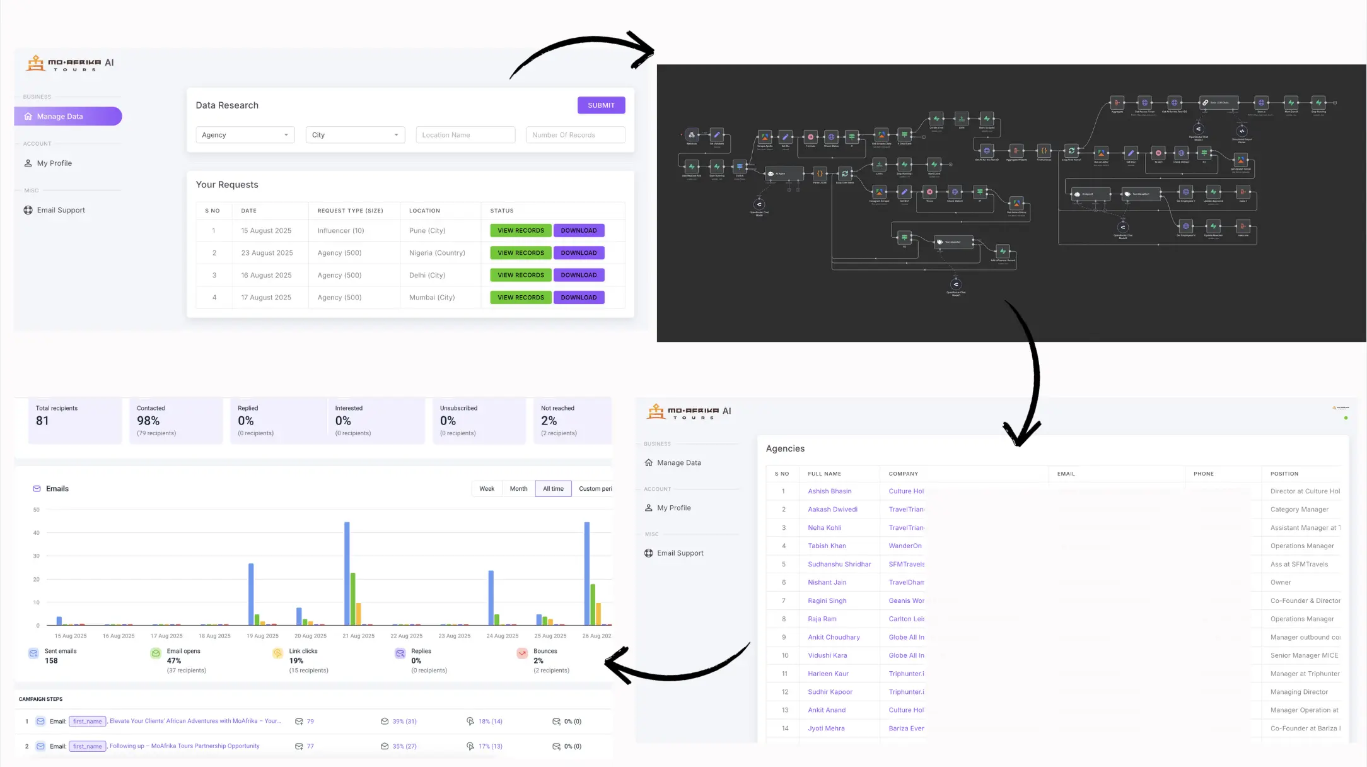
Task: Click the '39% (31)' opens value in step 1
Action: point(404,722)
